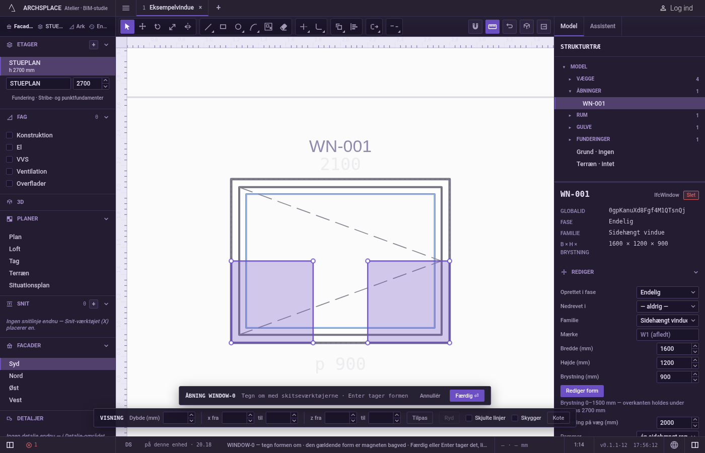
Task: Open the Nedrevet i dropdown
Action: [x=668, y=307]
